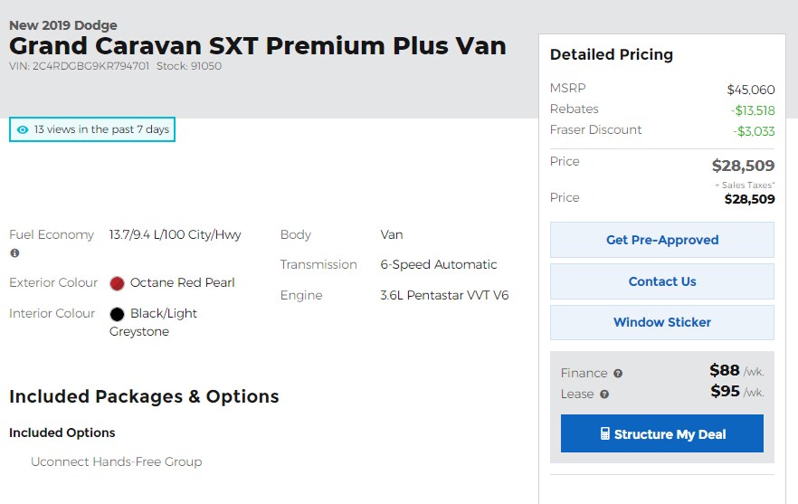Click Structure My Deal button
The image size is (798, 504).
pyautogui.click(x=662, y=433)
